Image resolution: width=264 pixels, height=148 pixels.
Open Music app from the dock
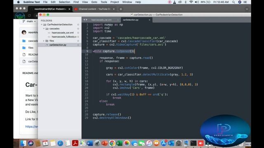(149, 143)
